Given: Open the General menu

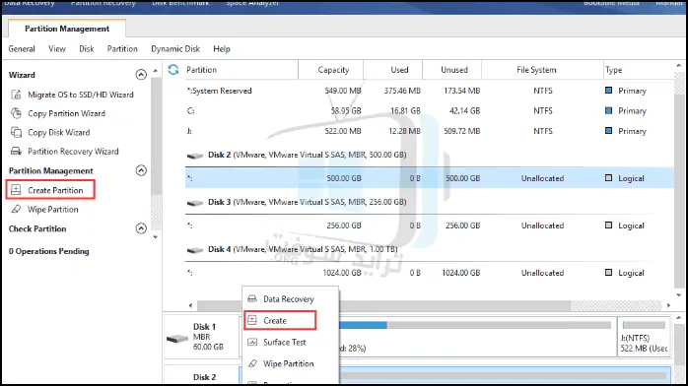Looking at the screenshot, I should (22, 48).
